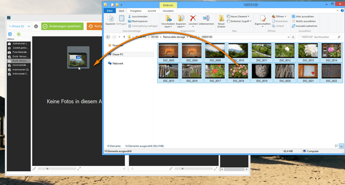This screenshot has width=345, height=185.
Task: Click the blue play-panel icon above Alben
Action: pos(10,34)
